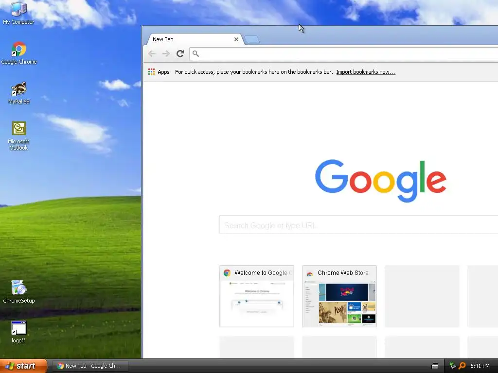
Task: Select Microsoft Outlook desktop icon
Action: (x=19, y=136)
